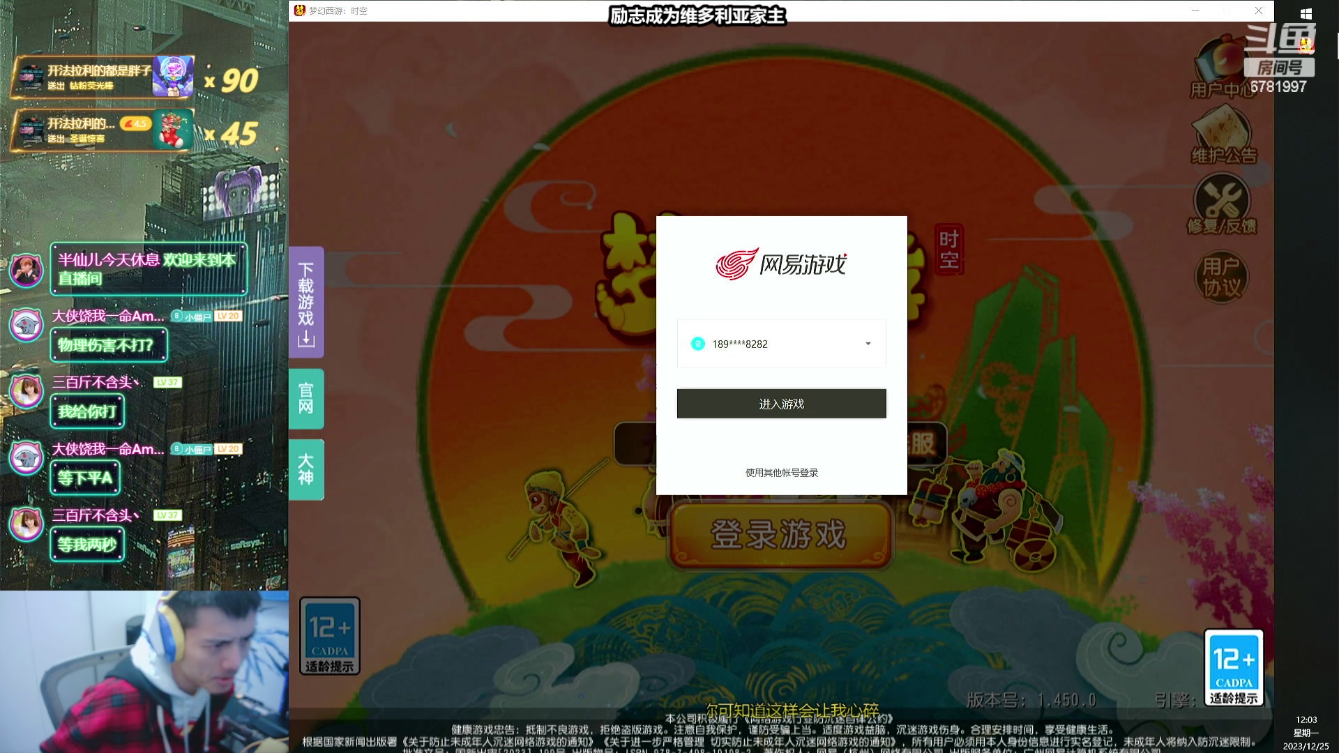1339x753 pixels.
Task: Click the avatar beside 等下平A message
Action: coord(27,458)
